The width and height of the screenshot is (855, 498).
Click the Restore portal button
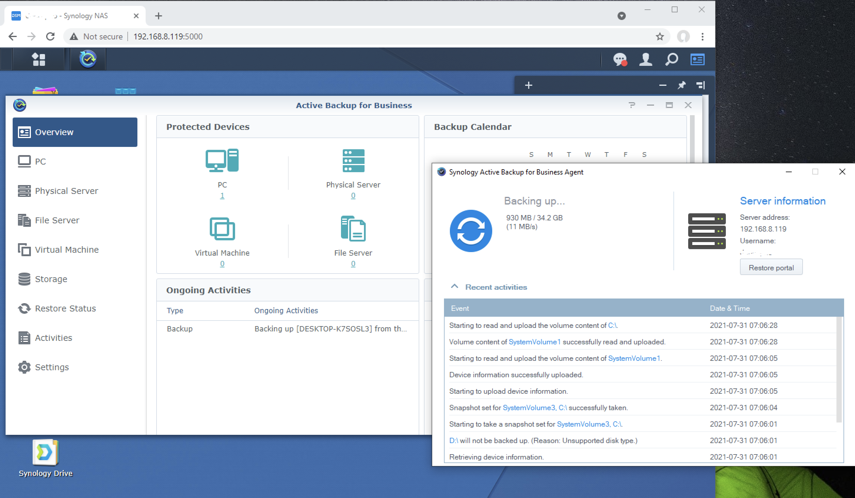tap(771, 267)
